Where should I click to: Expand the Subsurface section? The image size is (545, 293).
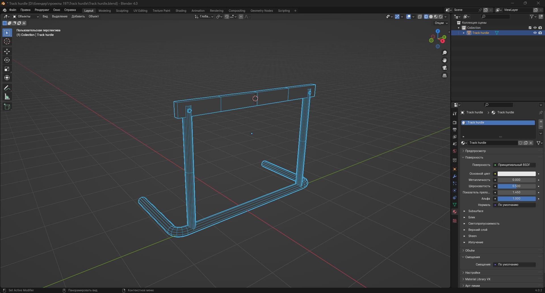coord(475,211)
